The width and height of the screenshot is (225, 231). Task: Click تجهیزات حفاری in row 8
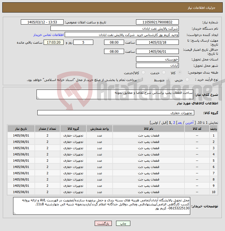[x=73, y=179]
